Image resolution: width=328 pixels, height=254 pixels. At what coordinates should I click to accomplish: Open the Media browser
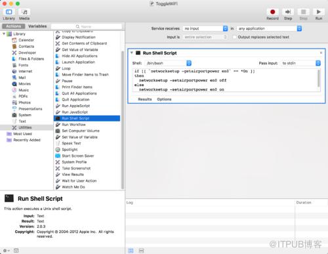[x=24, y=14]
